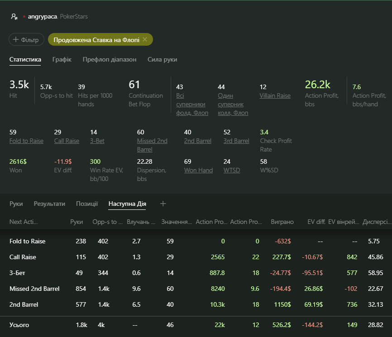Open the Won Hand stat link
The height and width of the screenshot is (337, 392).
pos(199,171)
